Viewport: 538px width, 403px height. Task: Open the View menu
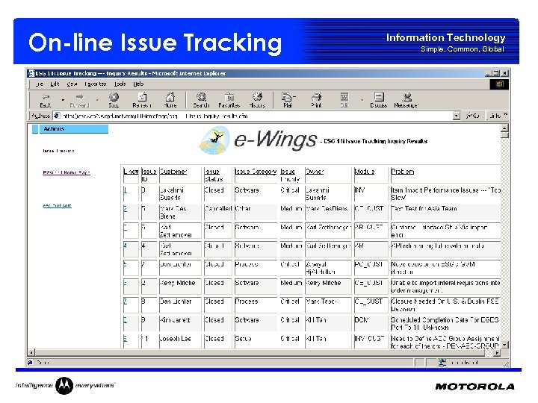click(72, 84)
